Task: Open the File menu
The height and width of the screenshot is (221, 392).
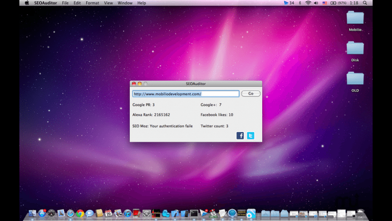Action: [65, 3]
